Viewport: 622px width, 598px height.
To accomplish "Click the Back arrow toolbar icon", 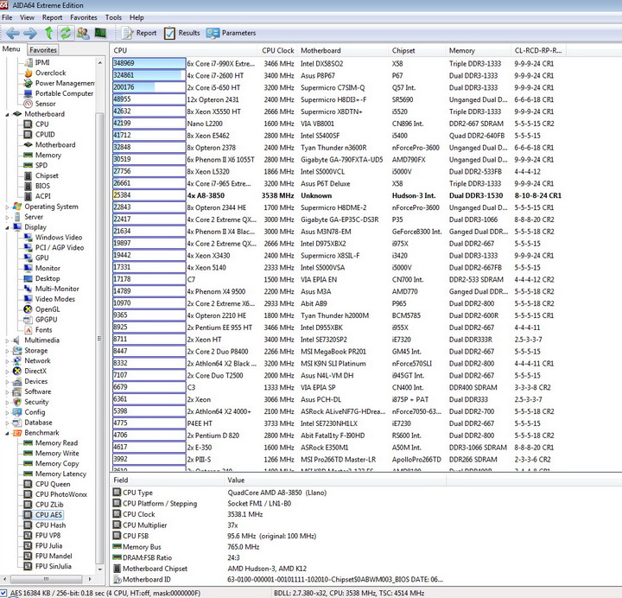I will pyautogui.click(x=13, y=33).
